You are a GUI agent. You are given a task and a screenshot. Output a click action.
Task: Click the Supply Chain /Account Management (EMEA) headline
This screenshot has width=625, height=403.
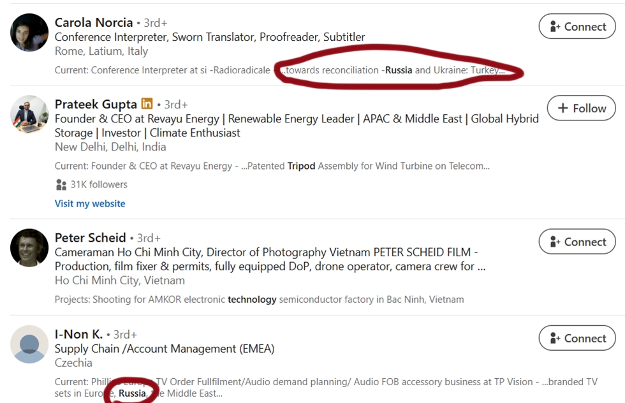click(165, 349)
